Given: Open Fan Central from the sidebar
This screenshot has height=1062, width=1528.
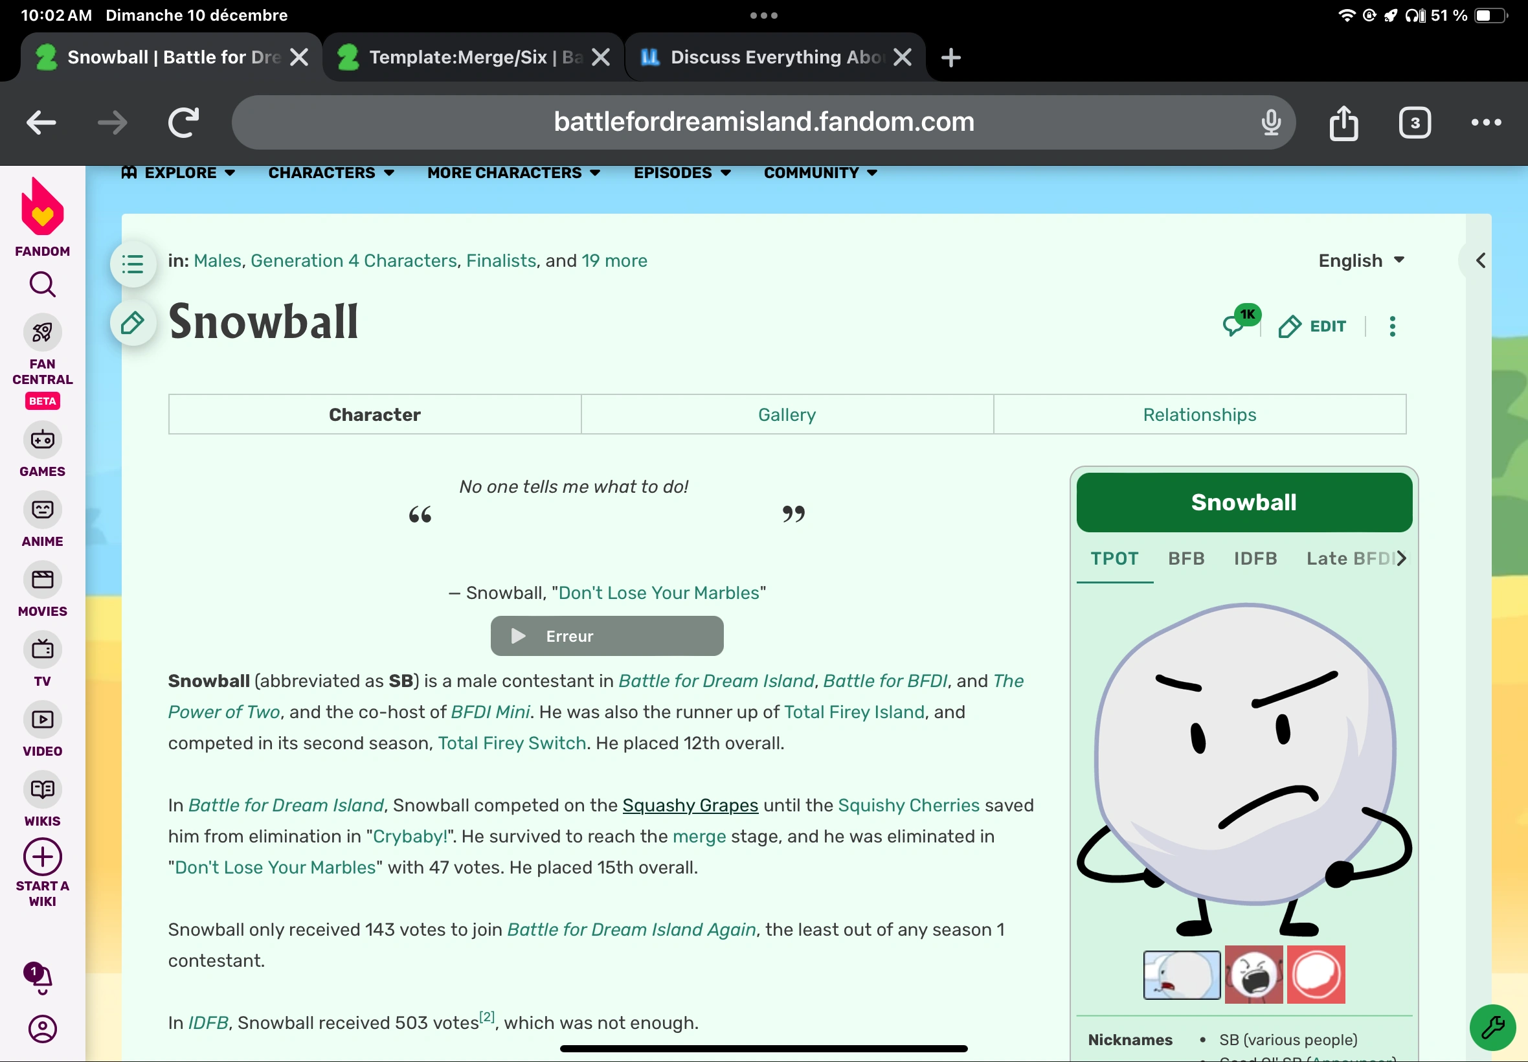Looking at the screenshot, I should (x=42, y=333).
